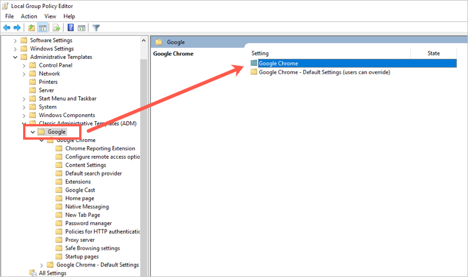Image resolution: width=468 pixels, height=277 pixels.
Task: Click the Filter funnel toolbar icon
Action: pos(96,27)
